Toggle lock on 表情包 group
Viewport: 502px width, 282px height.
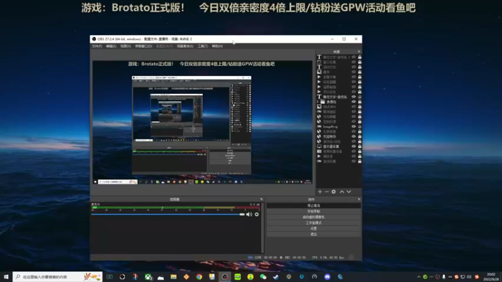click(360, 102)
